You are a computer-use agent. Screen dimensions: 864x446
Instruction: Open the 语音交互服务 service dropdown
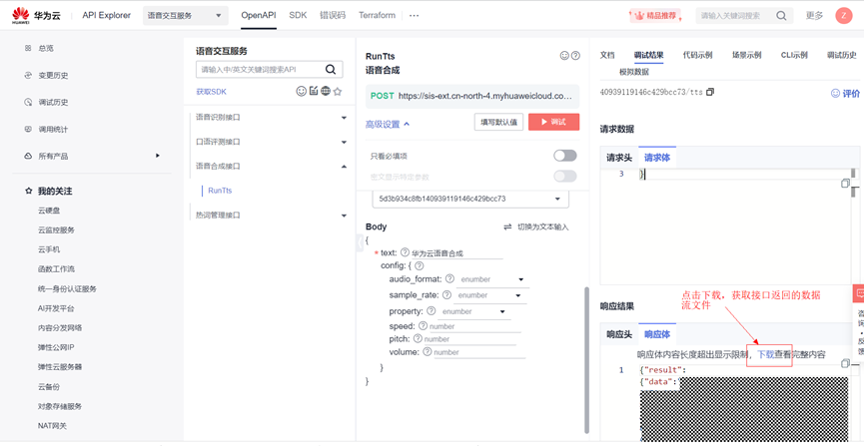point(185,15)
